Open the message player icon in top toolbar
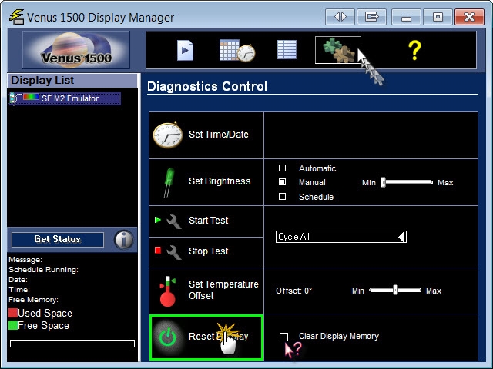Screen dimensions: 493x369 pos(185,50)
